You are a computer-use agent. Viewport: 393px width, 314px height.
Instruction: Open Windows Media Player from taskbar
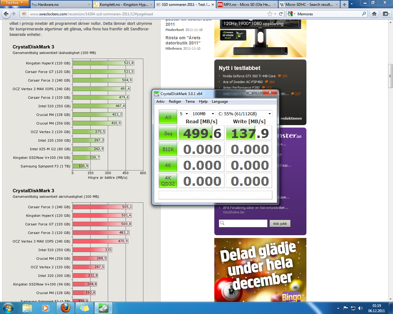46,308
